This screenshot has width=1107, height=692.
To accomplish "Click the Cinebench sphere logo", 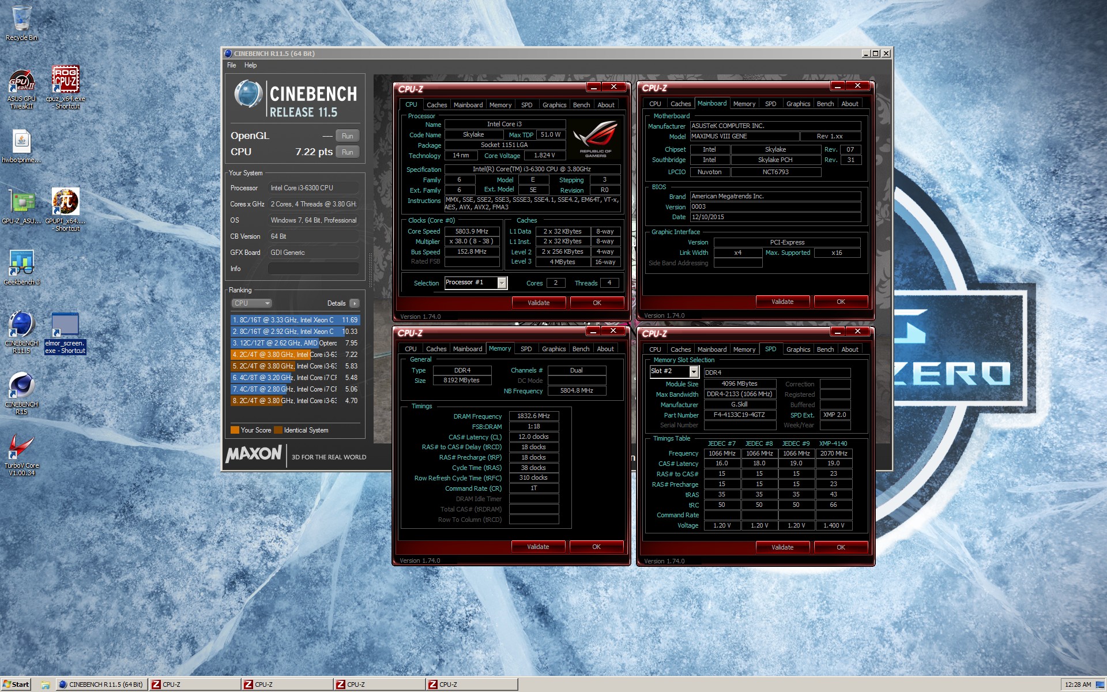I will (248, 95).
